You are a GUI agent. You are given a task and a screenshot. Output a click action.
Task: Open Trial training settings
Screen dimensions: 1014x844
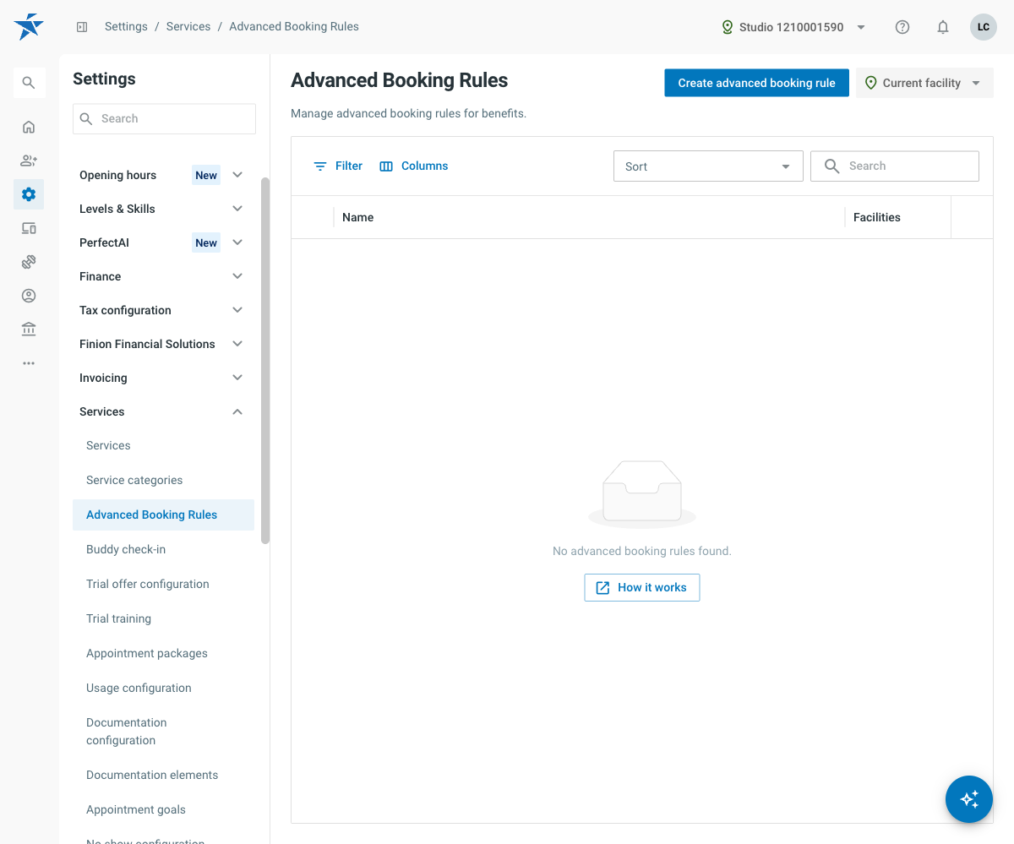(163, 618)
